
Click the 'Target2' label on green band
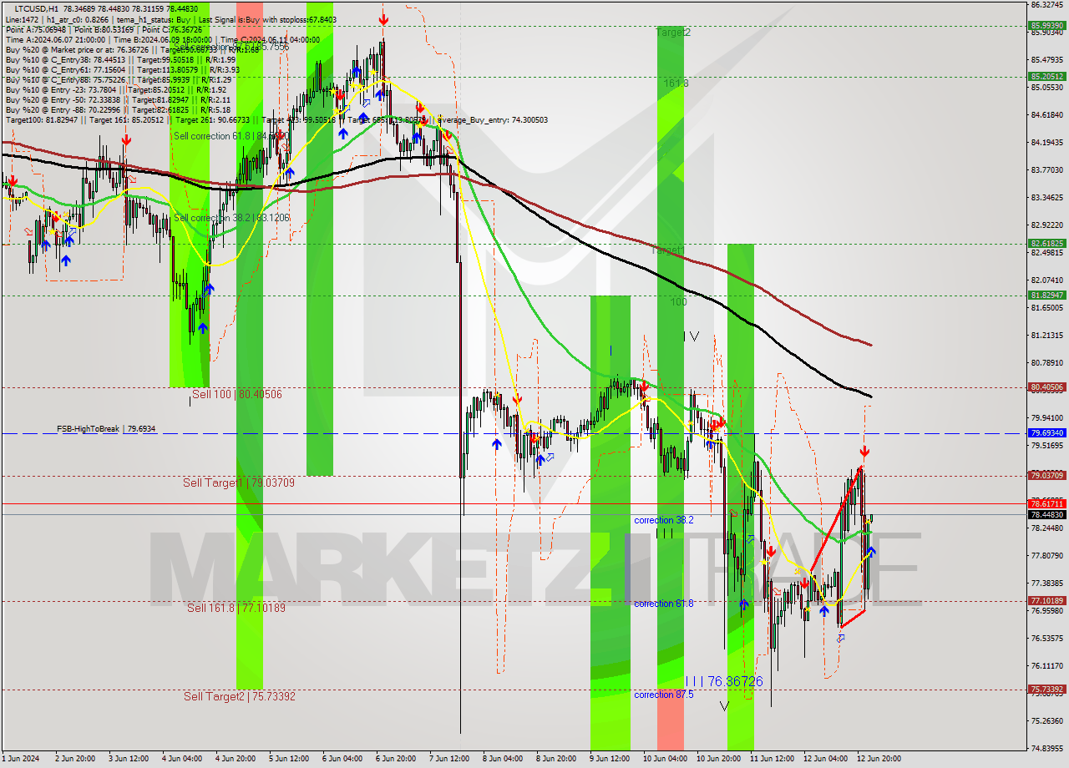[673, 33]
